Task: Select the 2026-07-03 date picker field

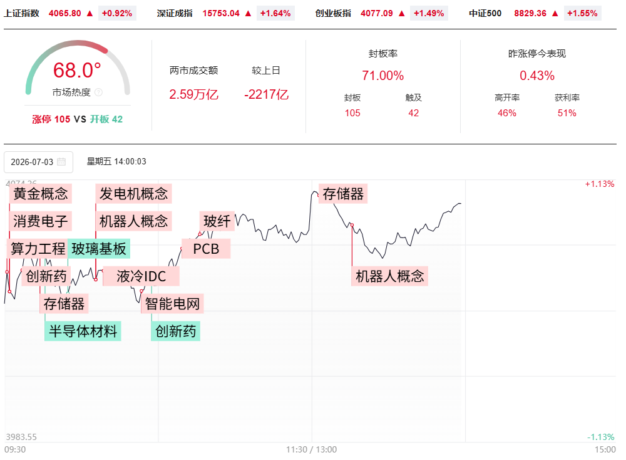Action: point(38,162)
